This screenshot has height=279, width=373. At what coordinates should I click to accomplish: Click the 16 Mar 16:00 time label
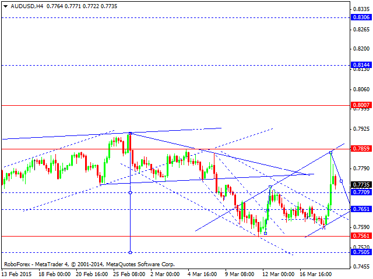click(x=315, y=272)
